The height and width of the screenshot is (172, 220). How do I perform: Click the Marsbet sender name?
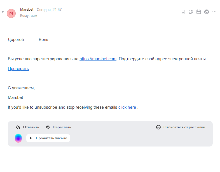coord(27,10)
